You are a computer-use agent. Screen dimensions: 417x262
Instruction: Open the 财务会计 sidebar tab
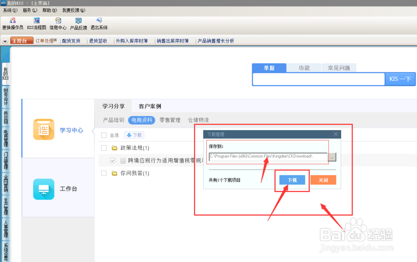click(5, 97)
